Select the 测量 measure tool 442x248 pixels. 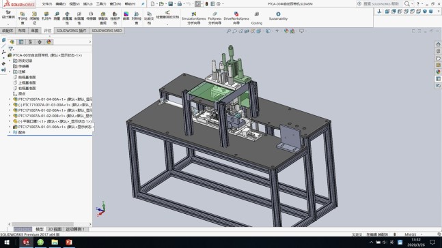57,16
